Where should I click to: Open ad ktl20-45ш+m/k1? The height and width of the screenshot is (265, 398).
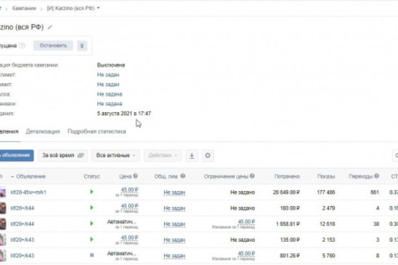coord(28,193)
